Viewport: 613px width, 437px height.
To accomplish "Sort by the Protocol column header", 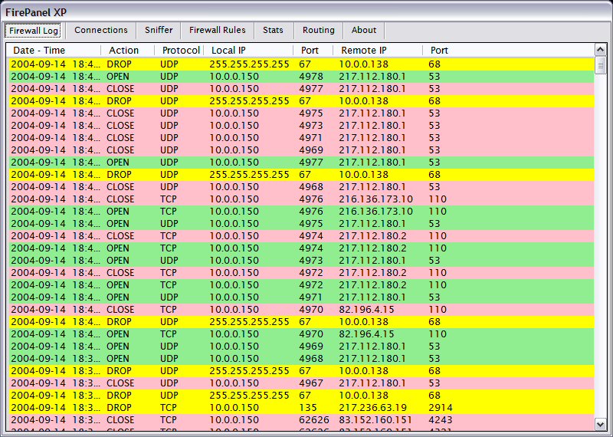I will [179, 51].
